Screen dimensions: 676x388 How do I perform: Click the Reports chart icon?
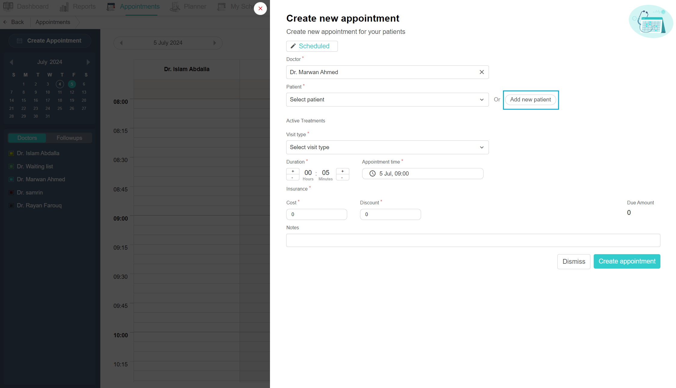(64, 7)
